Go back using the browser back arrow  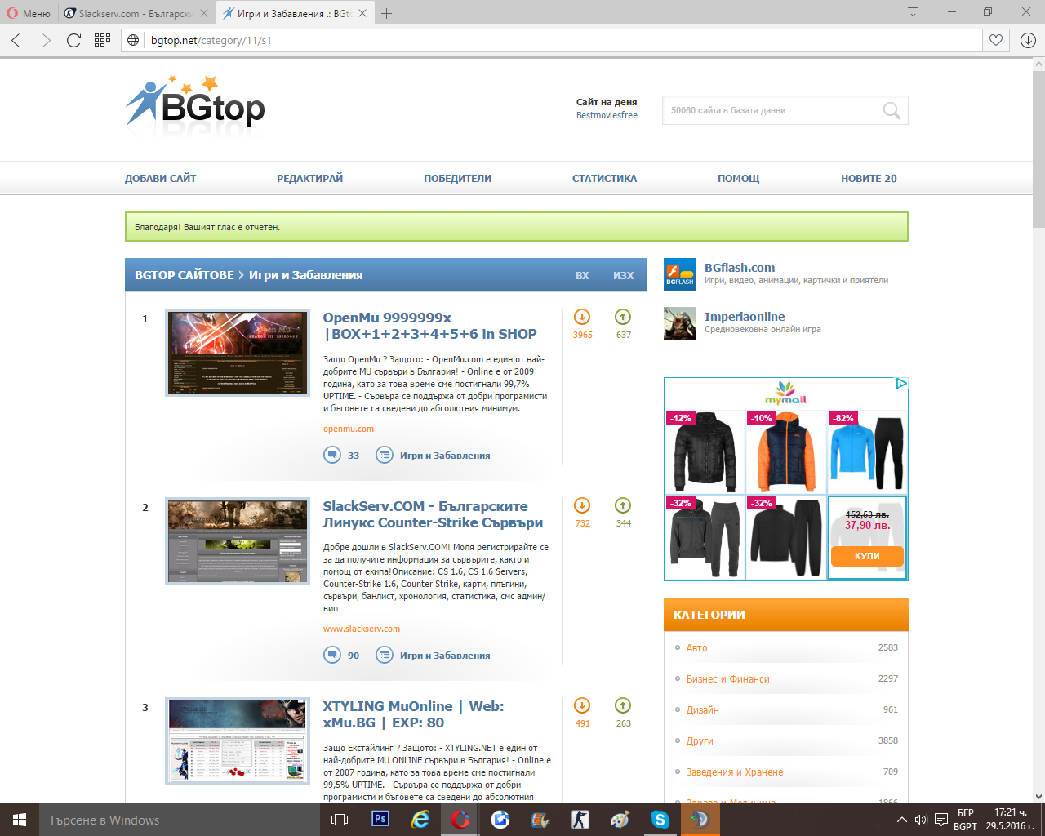coord(16,40)
